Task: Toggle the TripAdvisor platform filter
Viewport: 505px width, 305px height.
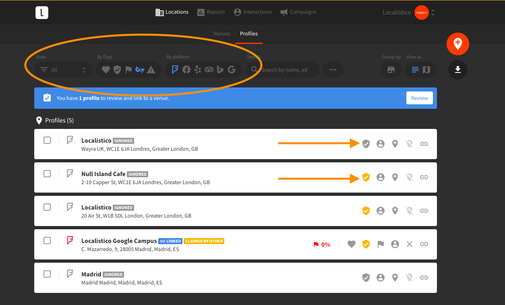Action: [x=209, y=70]
